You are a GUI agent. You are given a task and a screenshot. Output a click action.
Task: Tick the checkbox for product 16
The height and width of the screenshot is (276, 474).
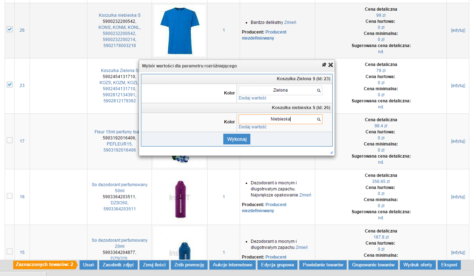tap(10, 196)
